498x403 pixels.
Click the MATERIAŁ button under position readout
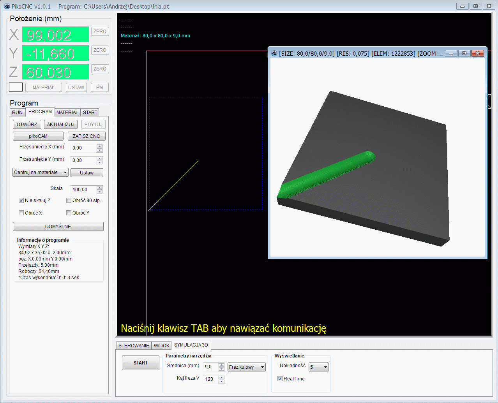tap(44, 88)
